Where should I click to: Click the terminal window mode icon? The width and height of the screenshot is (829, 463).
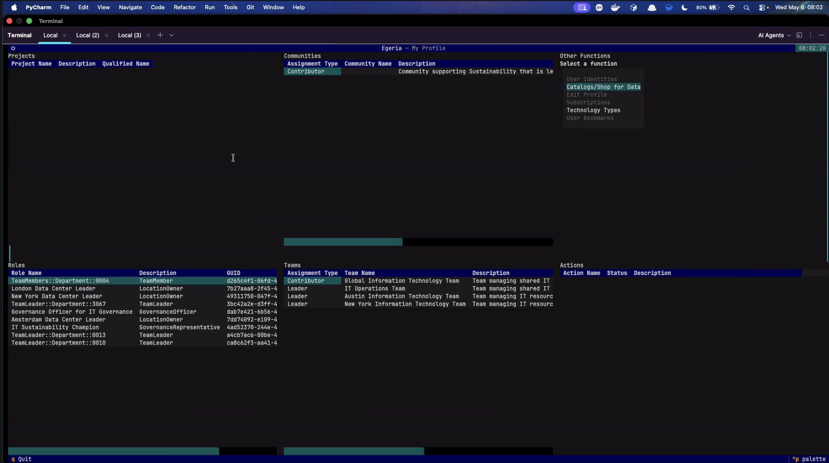tap(799, 35)
